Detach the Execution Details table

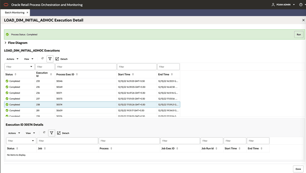tap(63, 133)
